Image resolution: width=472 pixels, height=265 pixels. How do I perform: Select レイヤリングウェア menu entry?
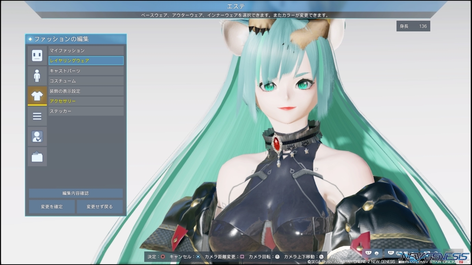click(x=86, y=60)
